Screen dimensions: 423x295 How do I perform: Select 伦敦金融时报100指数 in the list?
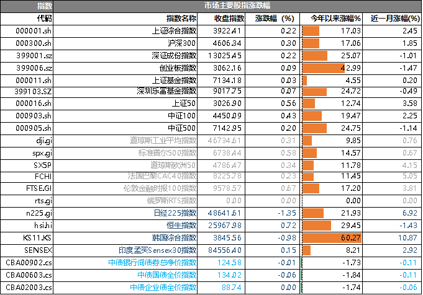point(160,188)
